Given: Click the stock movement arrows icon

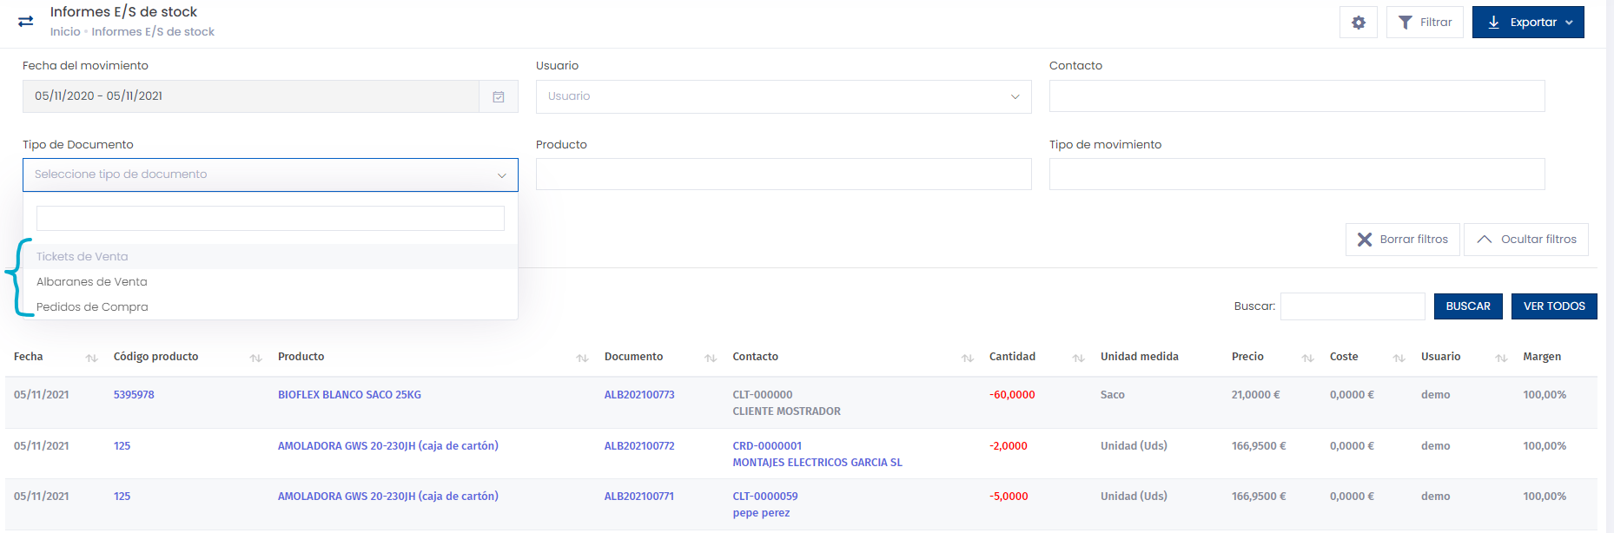Looking at the screenshot, I should [x=26, y=22].
